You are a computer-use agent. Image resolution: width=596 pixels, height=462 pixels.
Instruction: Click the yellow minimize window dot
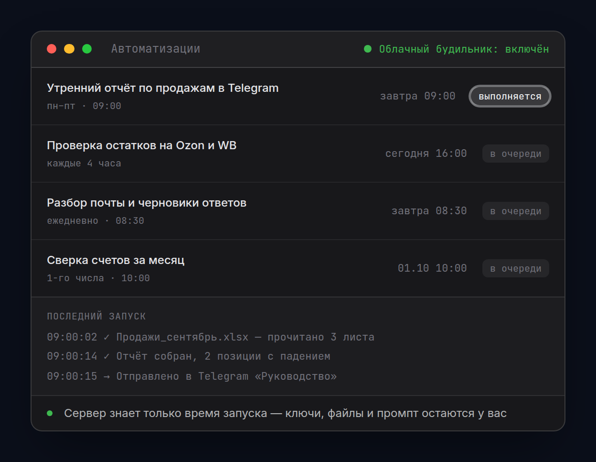(x=69, y=49)
